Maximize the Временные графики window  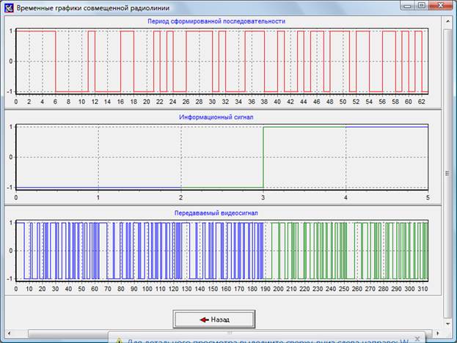(421, 5)
